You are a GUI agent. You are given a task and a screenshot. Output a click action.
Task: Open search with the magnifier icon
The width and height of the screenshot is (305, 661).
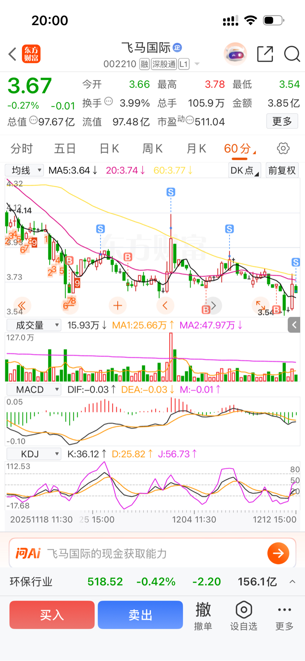[x=292, y=54]
